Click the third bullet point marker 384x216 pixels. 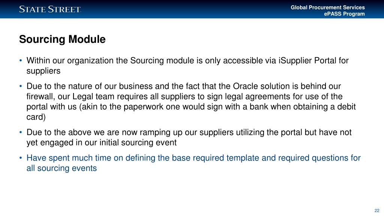click(21, 132)
